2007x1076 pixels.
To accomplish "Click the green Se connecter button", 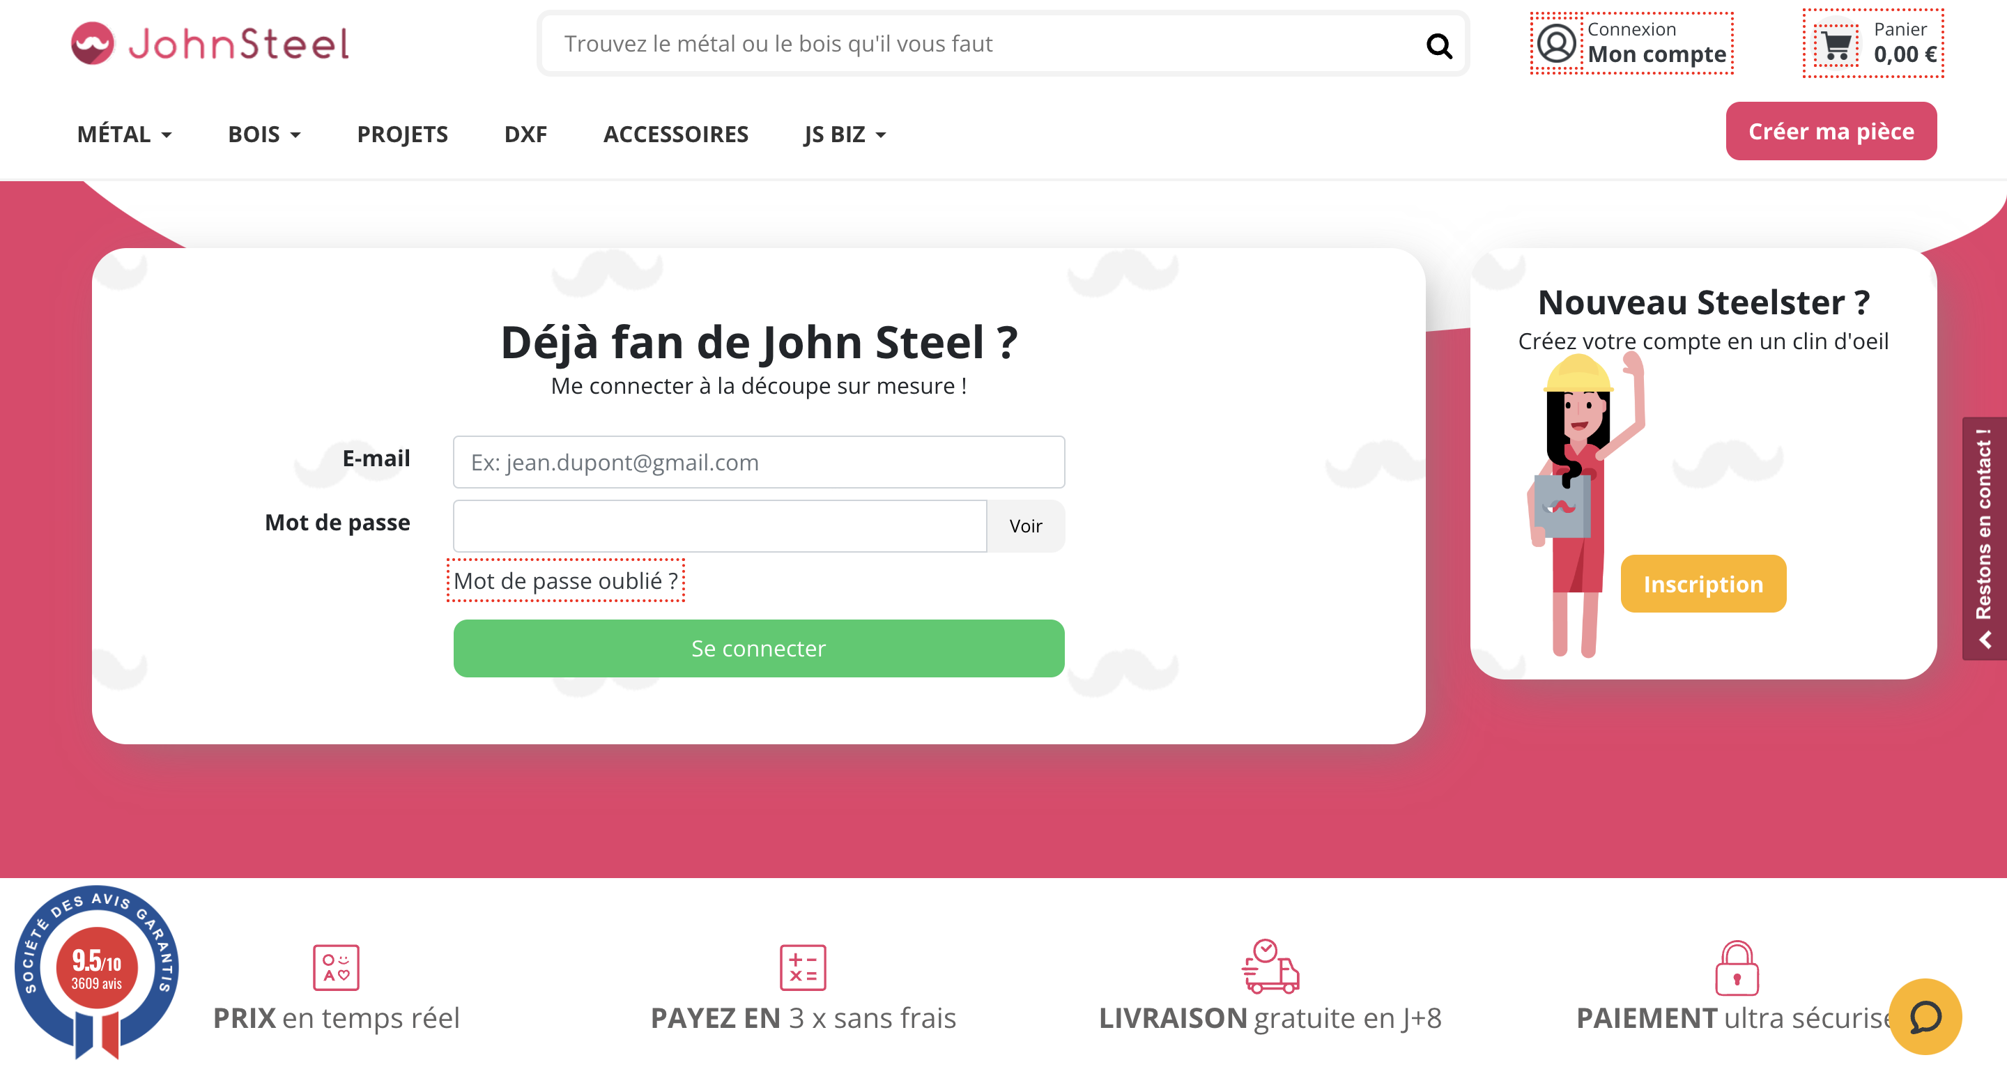I will tap(759, 648).
